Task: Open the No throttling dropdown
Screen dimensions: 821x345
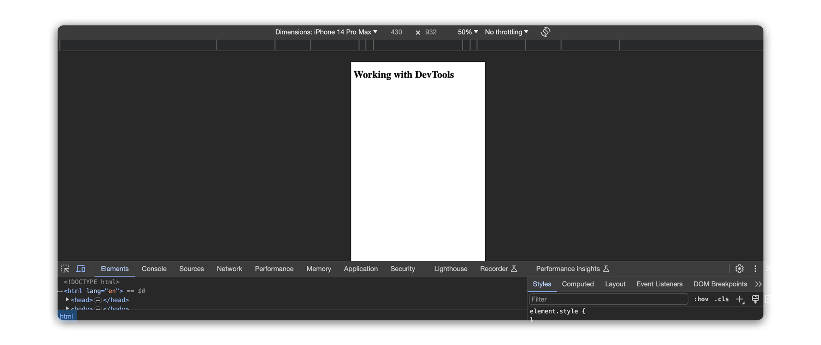Action: click(506, 32)
